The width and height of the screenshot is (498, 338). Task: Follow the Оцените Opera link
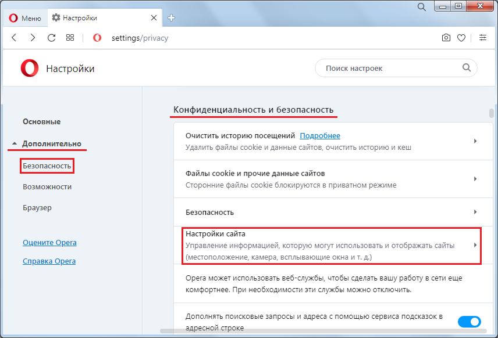(49, 243)
